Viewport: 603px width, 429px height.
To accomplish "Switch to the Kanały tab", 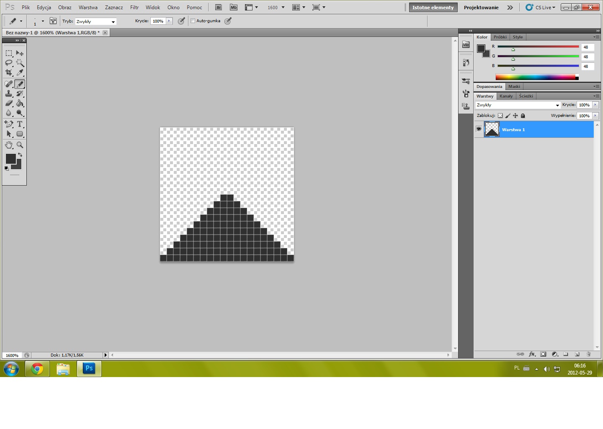I will click(506, 96).
